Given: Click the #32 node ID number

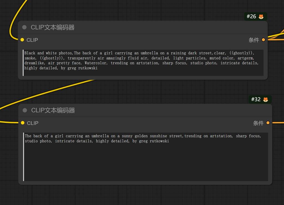Looking at the screenshot, I should (x=256, y=99).
